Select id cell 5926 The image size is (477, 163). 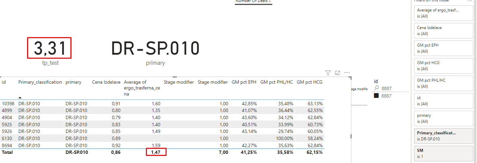pyautogui.click(x=7, y=131)
